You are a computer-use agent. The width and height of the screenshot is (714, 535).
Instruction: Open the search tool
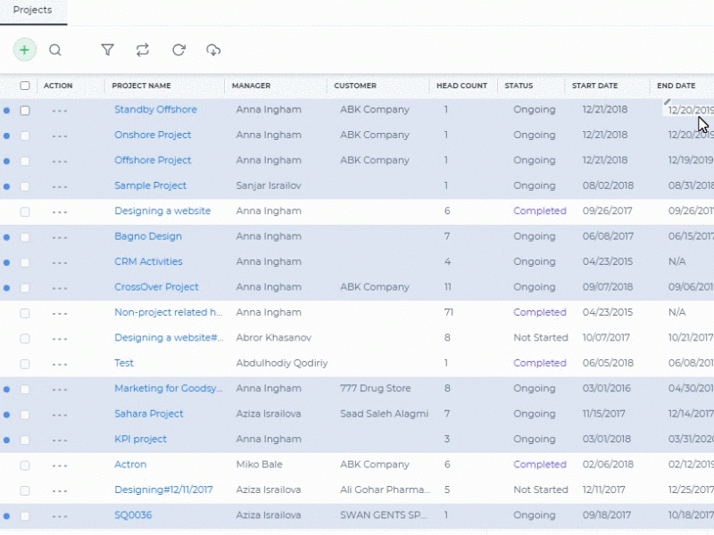point(55,50)
